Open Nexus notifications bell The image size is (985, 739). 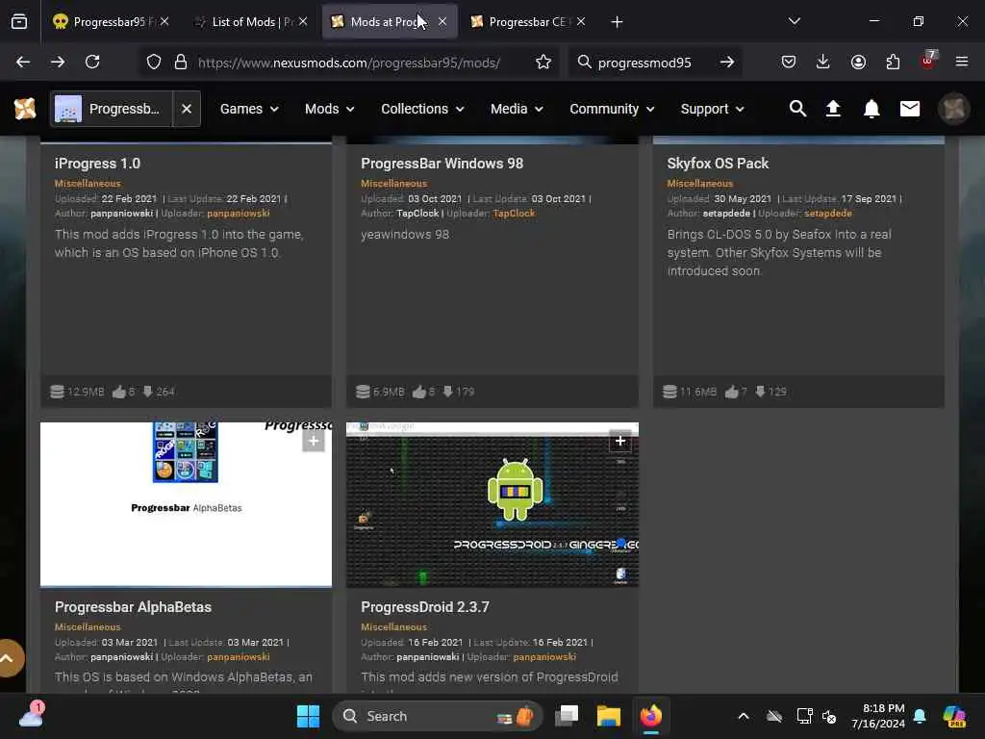(x=871, y=109)
